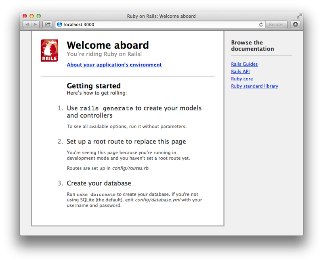
Task: Close the window with the red button
Action: [25, 16]
